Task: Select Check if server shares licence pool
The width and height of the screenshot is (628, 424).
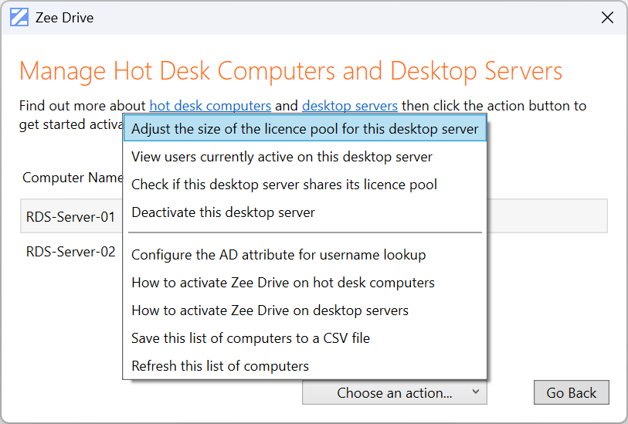Action: click(284, 185)
